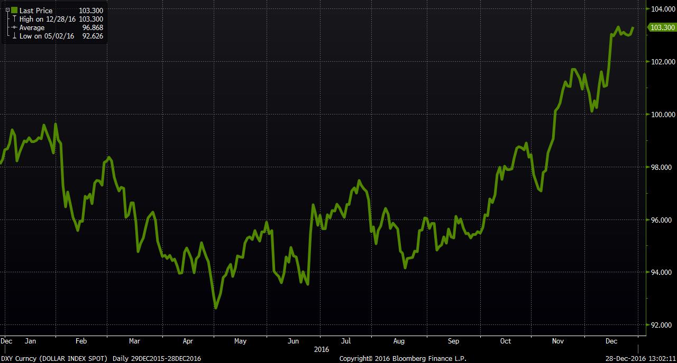
Task: Select the High on 12/28/16 legend entry
Action: point(47,19)
